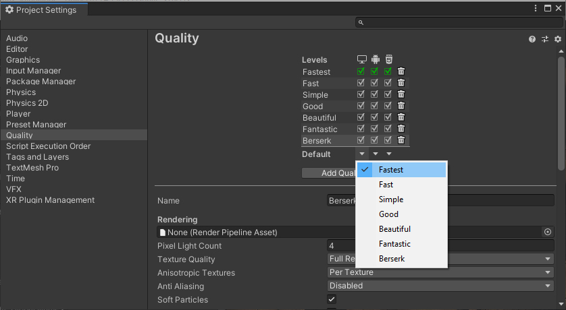Image resolution: width=566 pixels, height=310 pixels.
Task: Choose Simple in the dropdown list
Action: pos(391,199)
